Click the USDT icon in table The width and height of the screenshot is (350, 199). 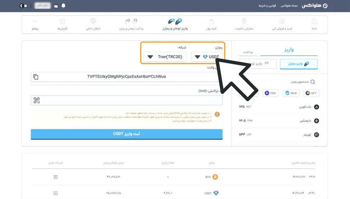[216, 193]
